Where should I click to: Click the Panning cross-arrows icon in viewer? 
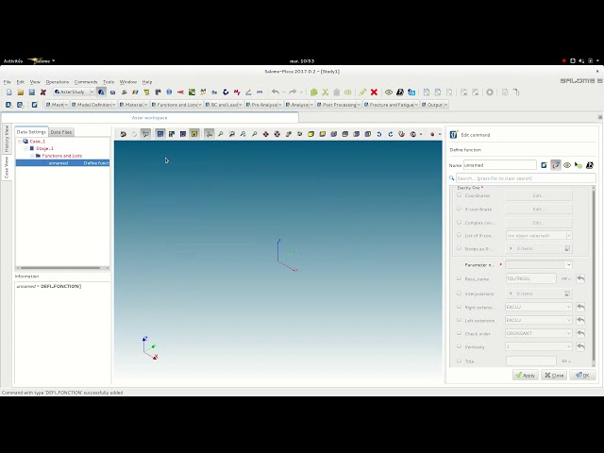pos(266,134)
